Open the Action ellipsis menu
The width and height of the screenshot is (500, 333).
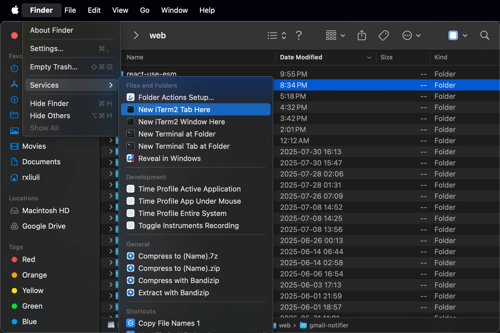[411, 36]
